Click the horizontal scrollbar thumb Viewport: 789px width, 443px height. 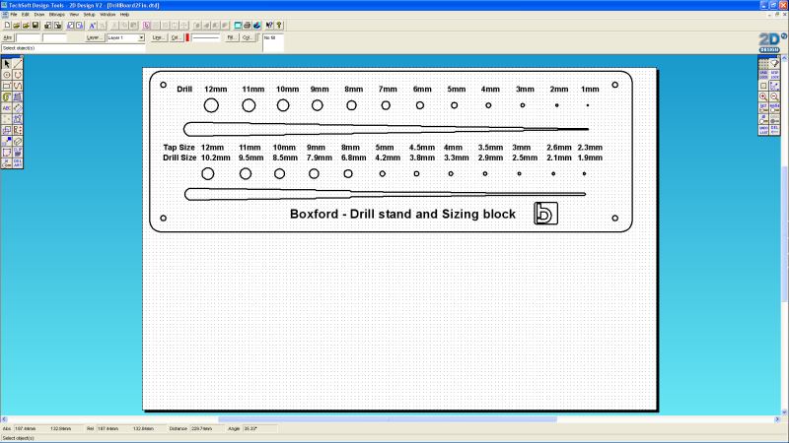(388, 419)
